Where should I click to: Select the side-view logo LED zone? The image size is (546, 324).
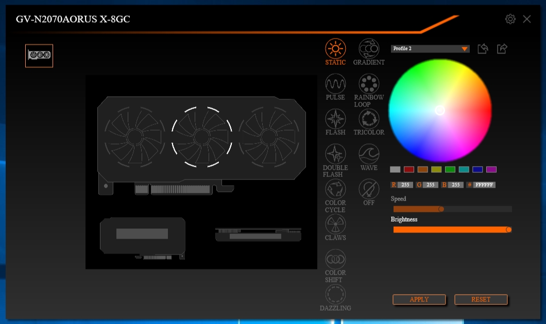(x=255, y=237)
